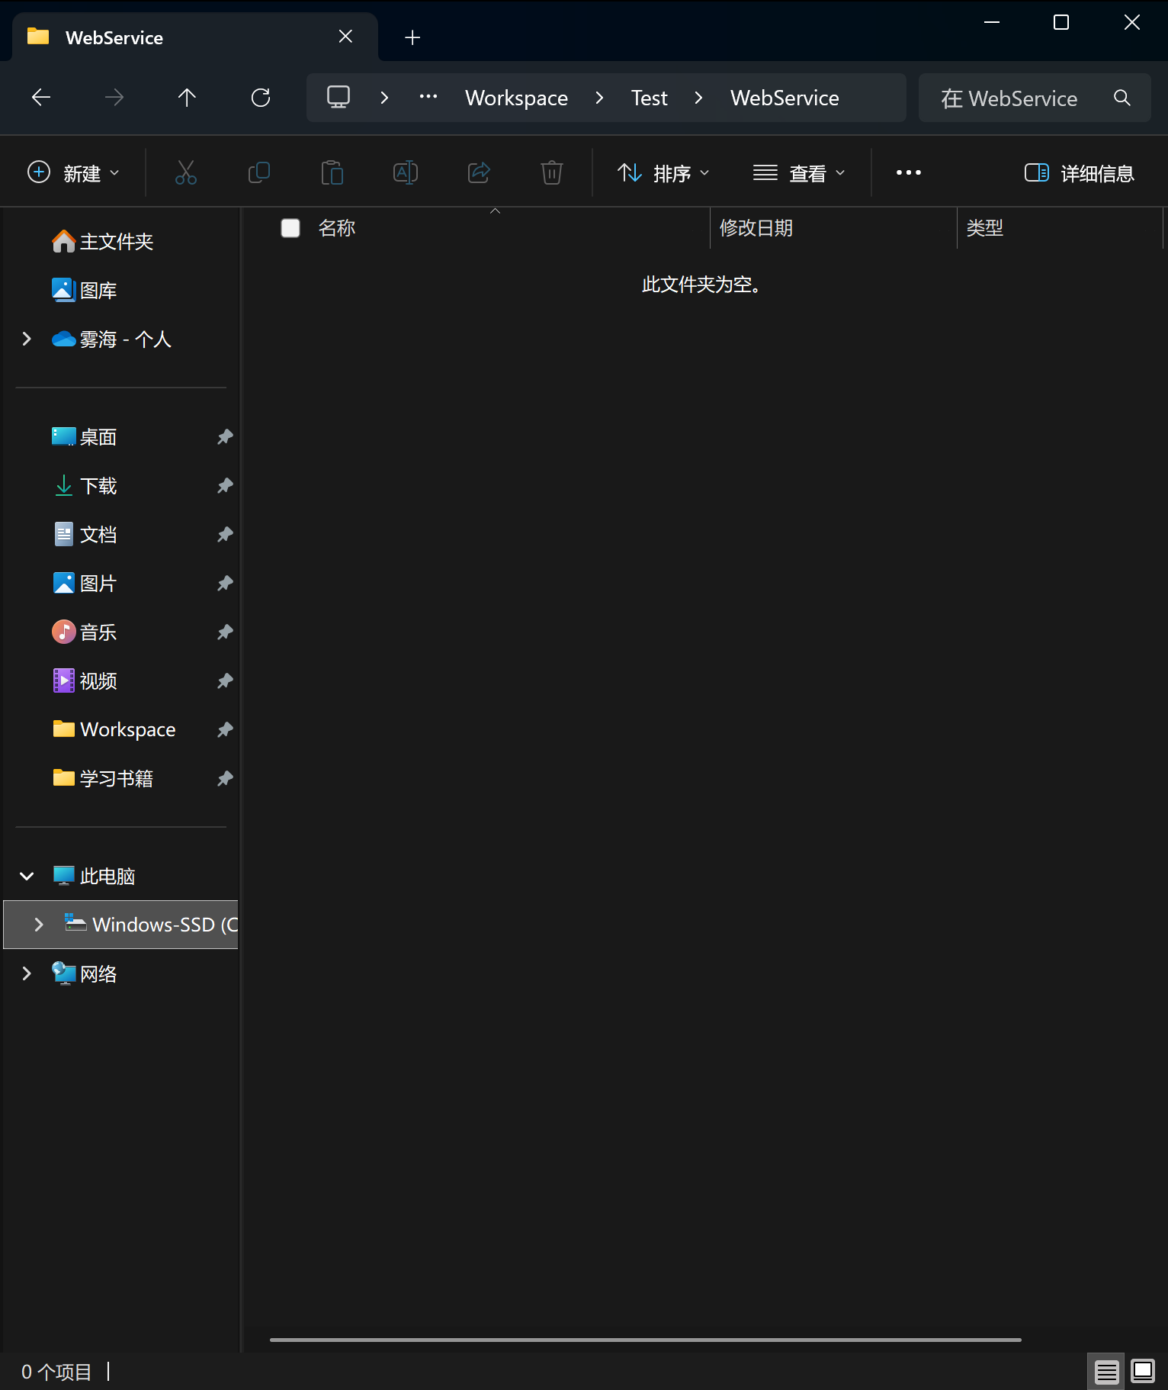
Task: Open the 查看 (View) dropdown
Action: (x=799, y=173)
